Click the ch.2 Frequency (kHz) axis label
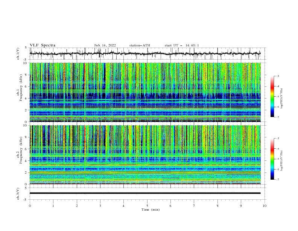298x231 pixels. 20,150
